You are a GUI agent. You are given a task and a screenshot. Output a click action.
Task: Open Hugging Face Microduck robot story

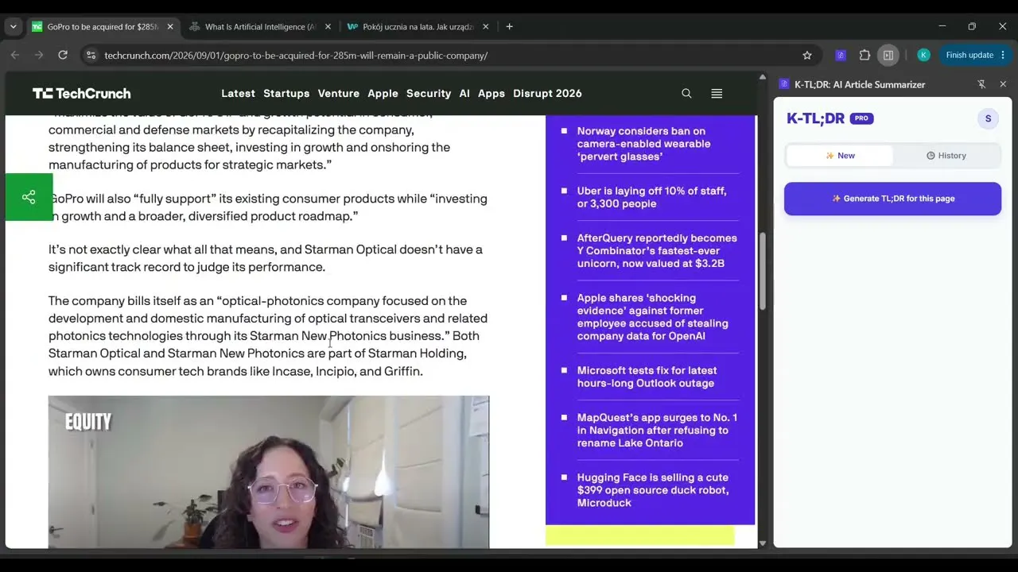652,490
